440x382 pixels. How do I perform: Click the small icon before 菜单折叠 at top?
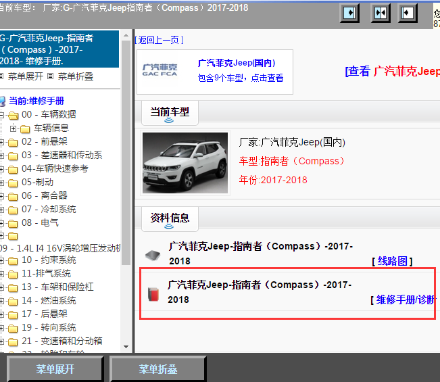pyautogui.click(x=50, y=76)
